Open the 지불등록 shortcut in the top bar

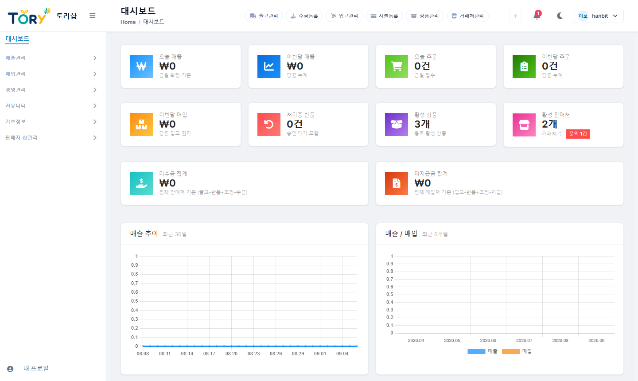tap(385, 16)
